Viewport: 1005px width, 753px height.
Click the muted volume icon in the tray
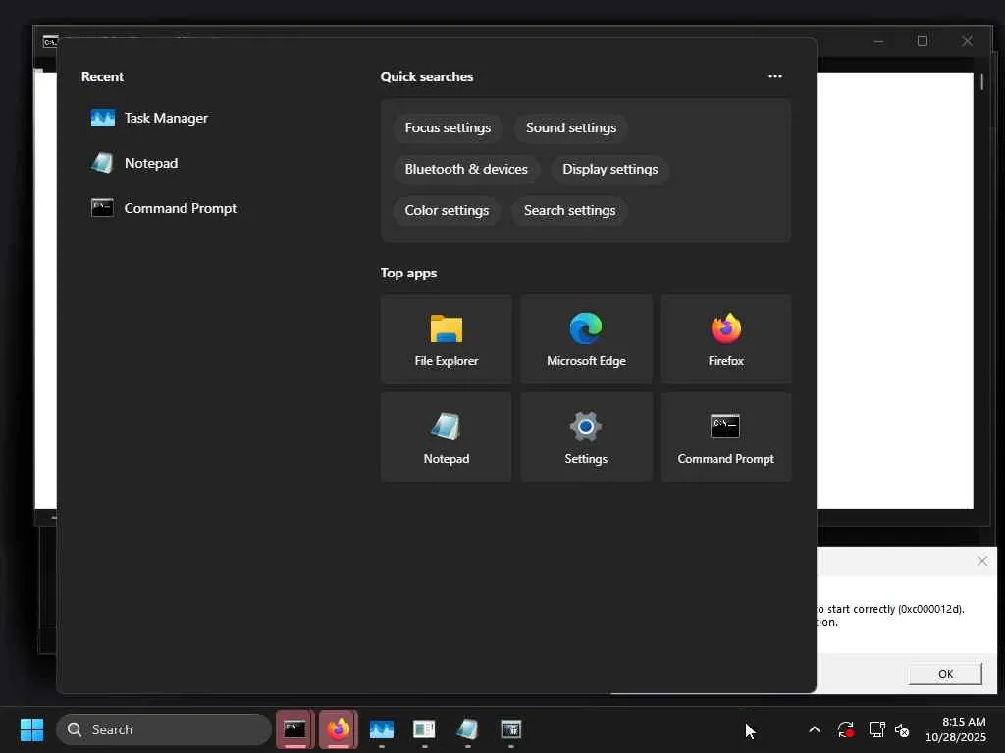[902, 729]
